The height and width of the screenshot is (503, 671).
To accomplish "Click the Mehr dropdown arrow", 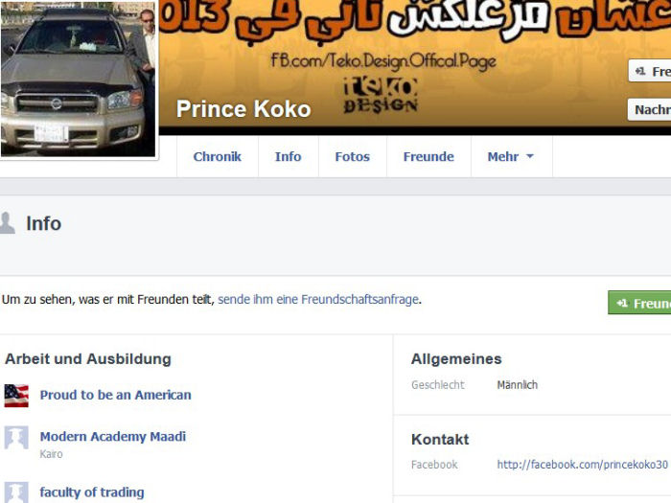I will [530, 156].
